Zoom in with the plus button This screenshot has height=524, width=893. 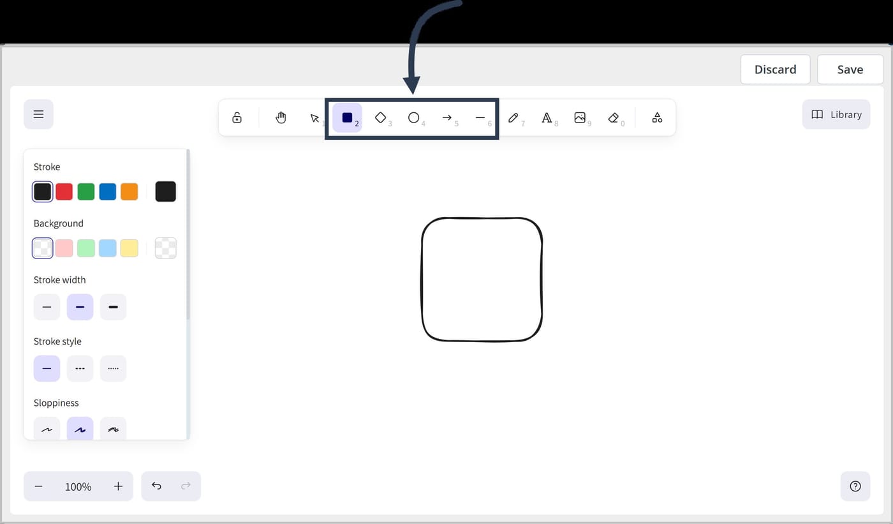(118, 486)
